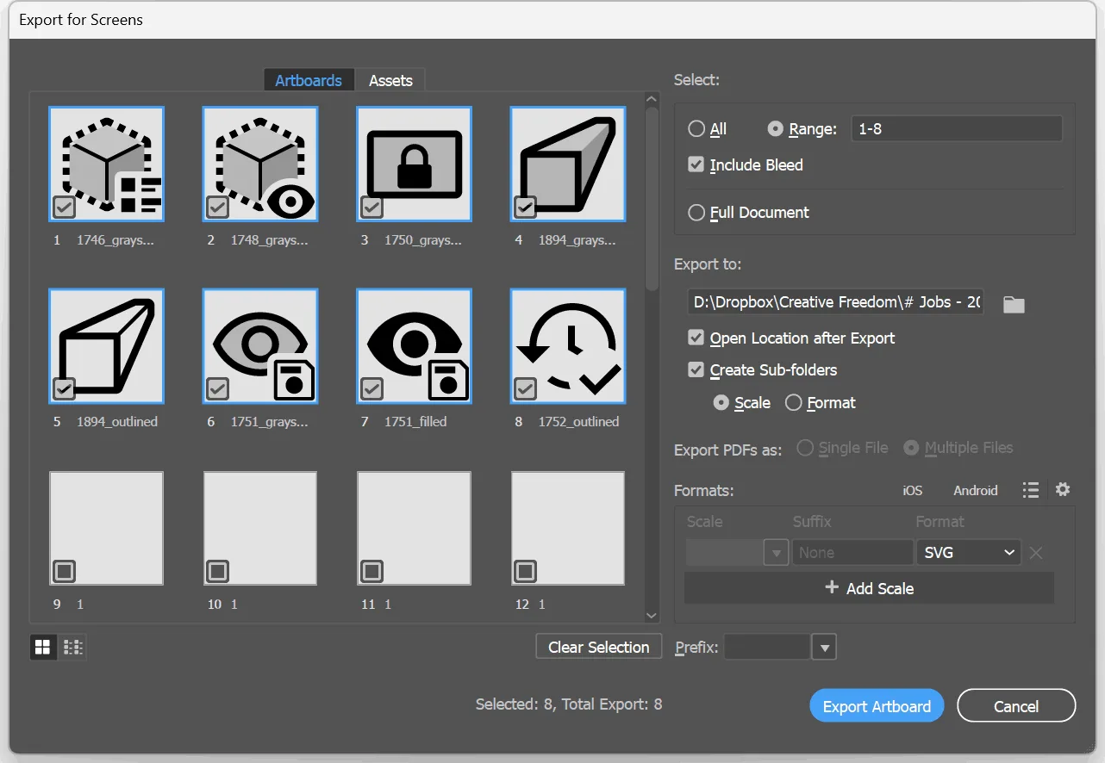Select the Artboards tab
This screenshot has width=1105, height=763.
tap(309, 80)
